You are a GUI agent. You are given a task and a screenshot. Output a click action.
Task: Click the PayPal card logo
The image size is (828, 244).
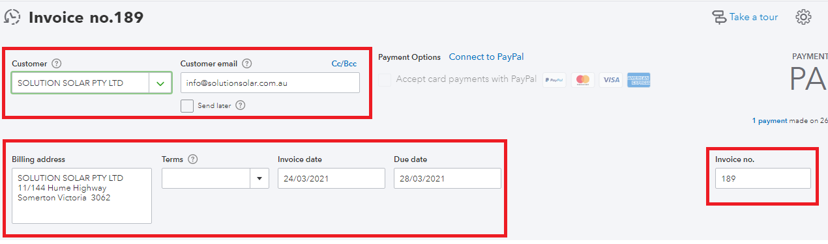click(554, 80)
